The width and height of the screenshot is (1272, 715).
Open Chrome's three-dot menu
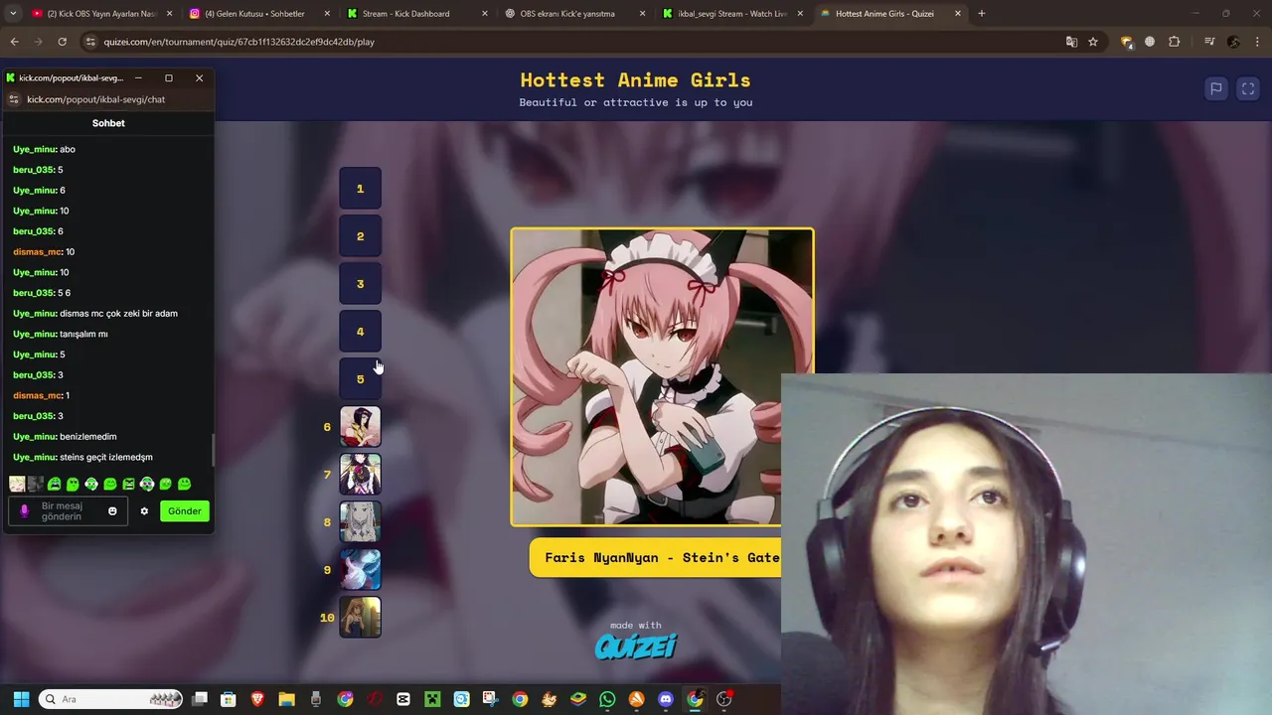pos(1256,42)
